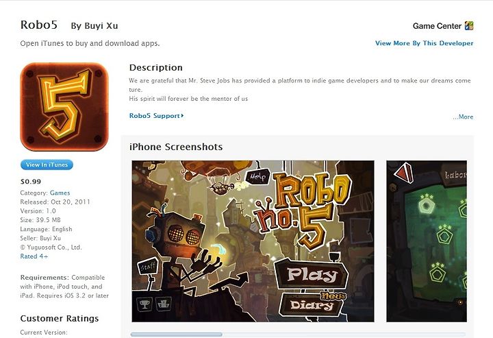This screenshot has height=338, width=493.
Task: Click the red triangle back arrow icon
Action: [x=404, y=173]
